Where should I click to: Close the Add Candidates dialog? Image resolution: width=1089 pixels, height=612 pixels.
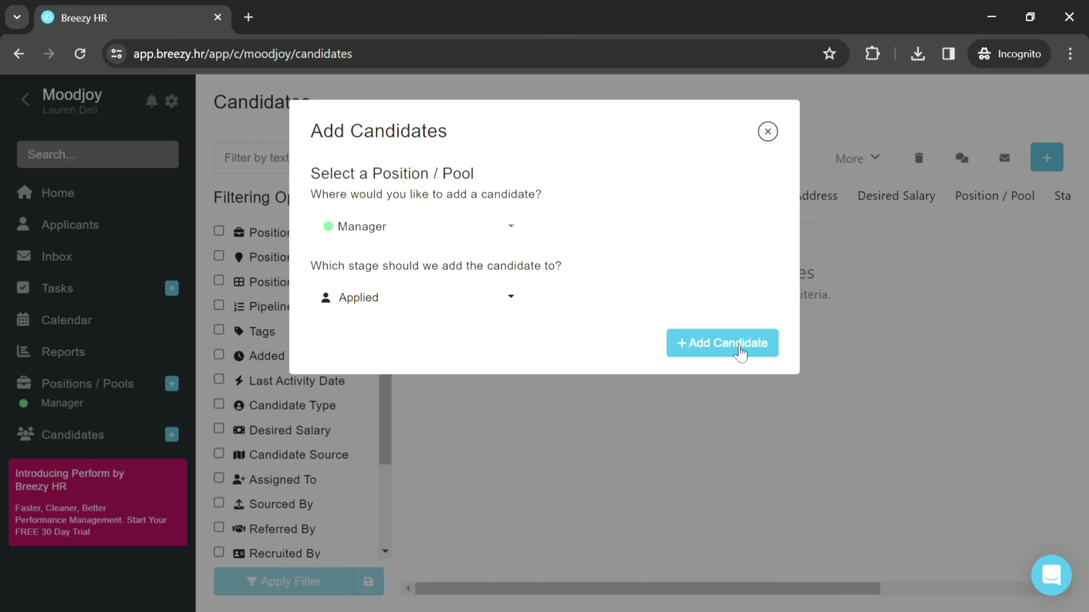point(768,131)
